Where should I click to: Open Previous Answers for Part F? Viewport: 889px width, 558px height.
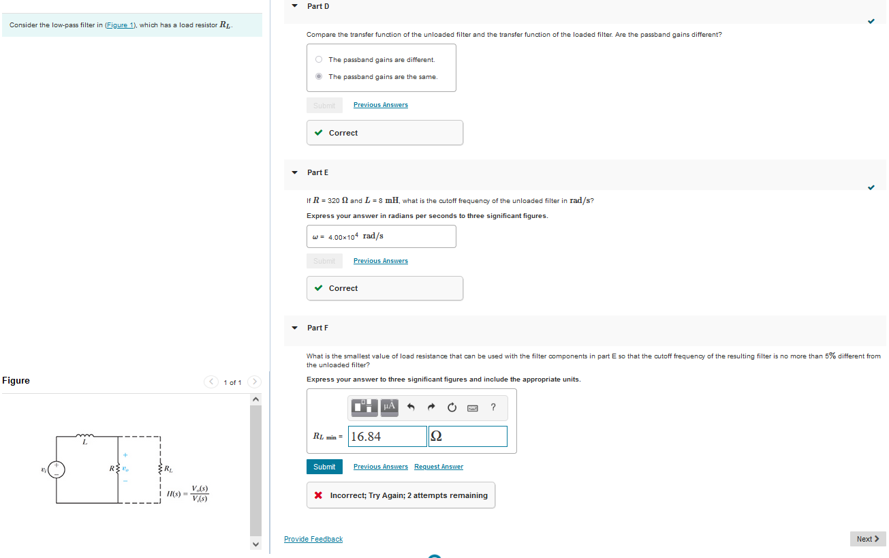point(381,467)
